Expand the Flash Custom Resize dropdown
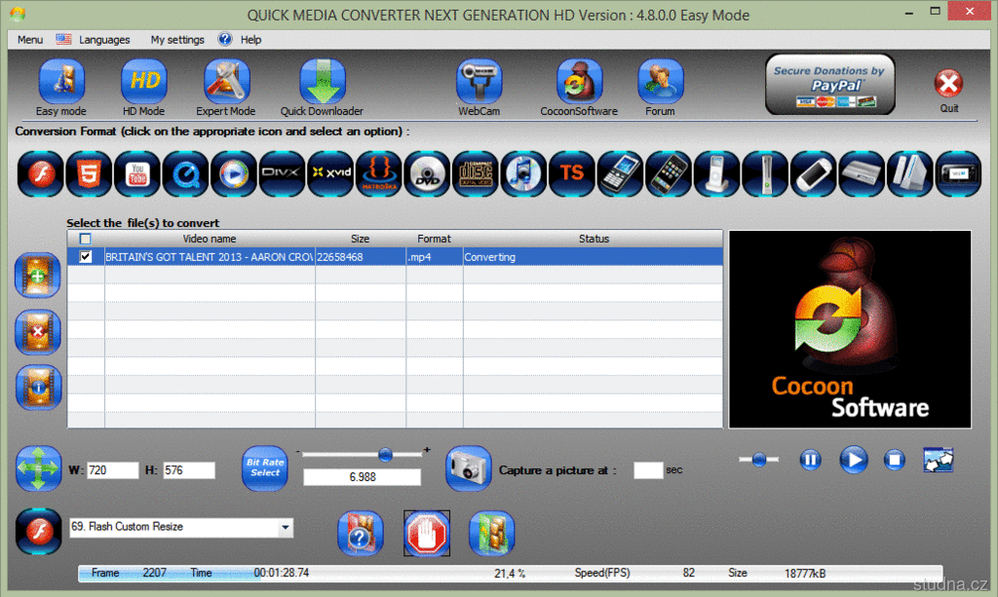Image resolution: width=998 pixels, height=597 pixels. (x=285, y=527)
